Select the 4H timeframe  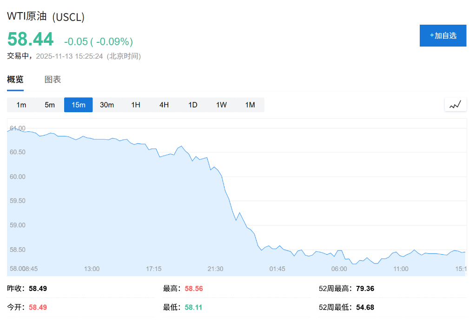164,105
